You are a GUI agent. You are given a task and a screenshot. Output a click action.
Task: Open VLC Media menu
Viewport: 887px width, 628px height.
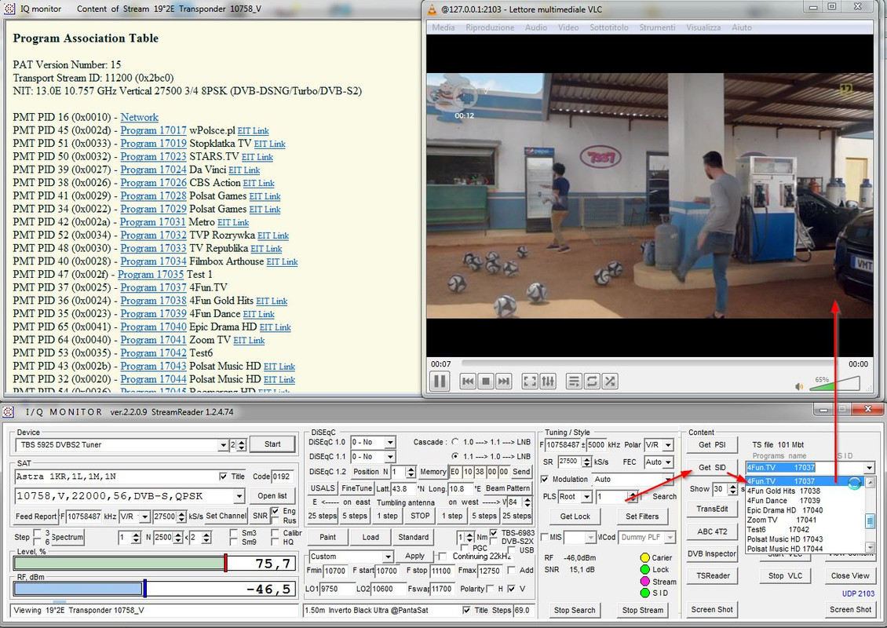[443, 27]
